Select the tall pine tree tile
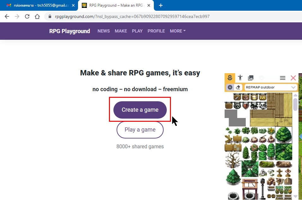 [x=233, y=177]
